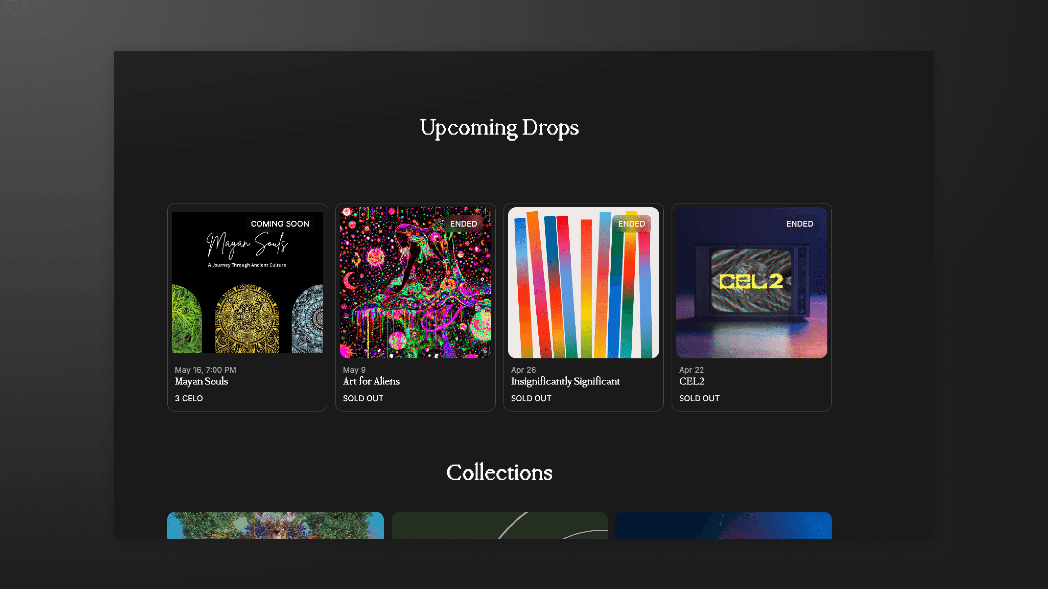1048x589 pixels.
Task: Open the CEL2 title link
Action: pyautogui.click(x=691, y=381)
